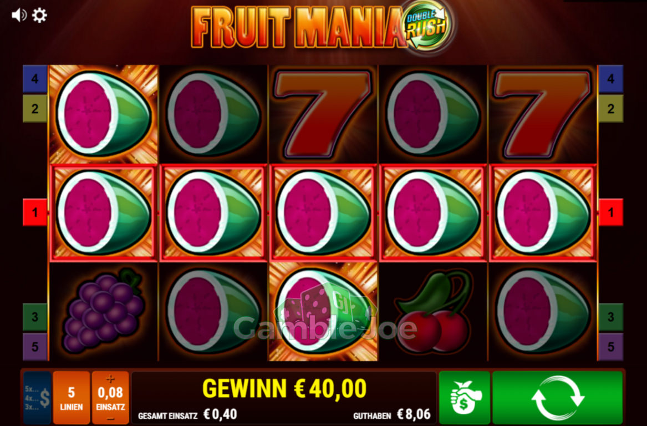Click the grapes symbol on the reels

pos(103,312)
